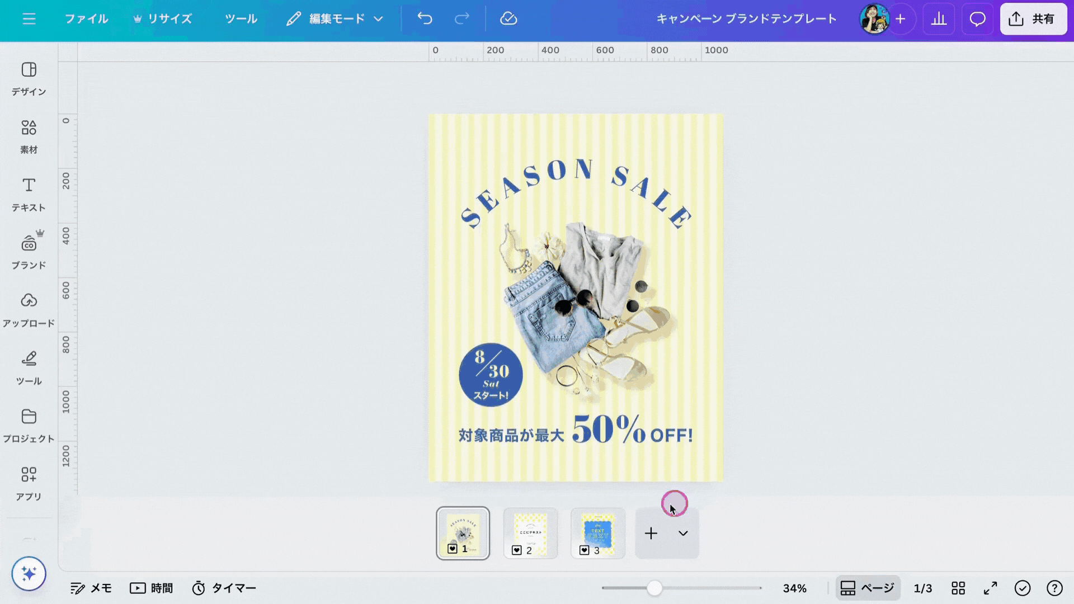Open the 素材 elements panel
The image size is (1074, 604).
[29, 136]
